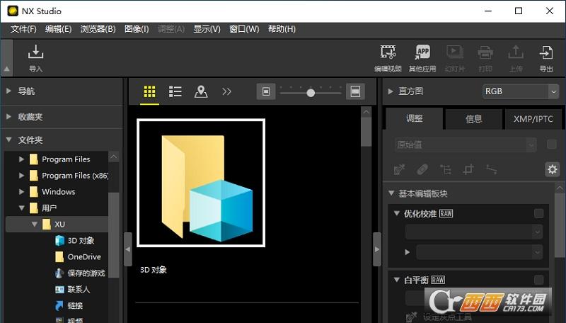Open Other Applications (其他应用) icon
Screen dimensions: 566x323
pyautogui.click(x=422, y=58)
